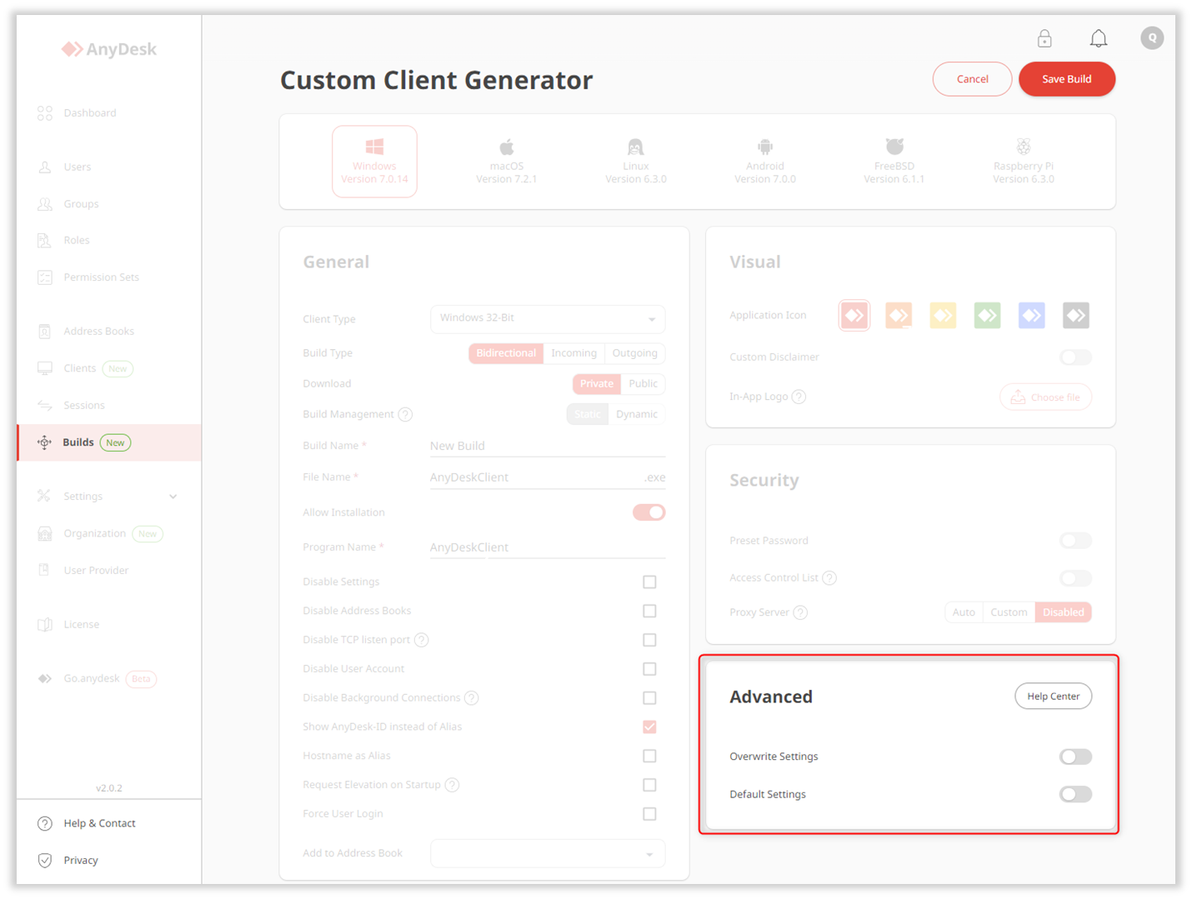Set Download to Public
1192x899 pixels.
pos(643,384)
